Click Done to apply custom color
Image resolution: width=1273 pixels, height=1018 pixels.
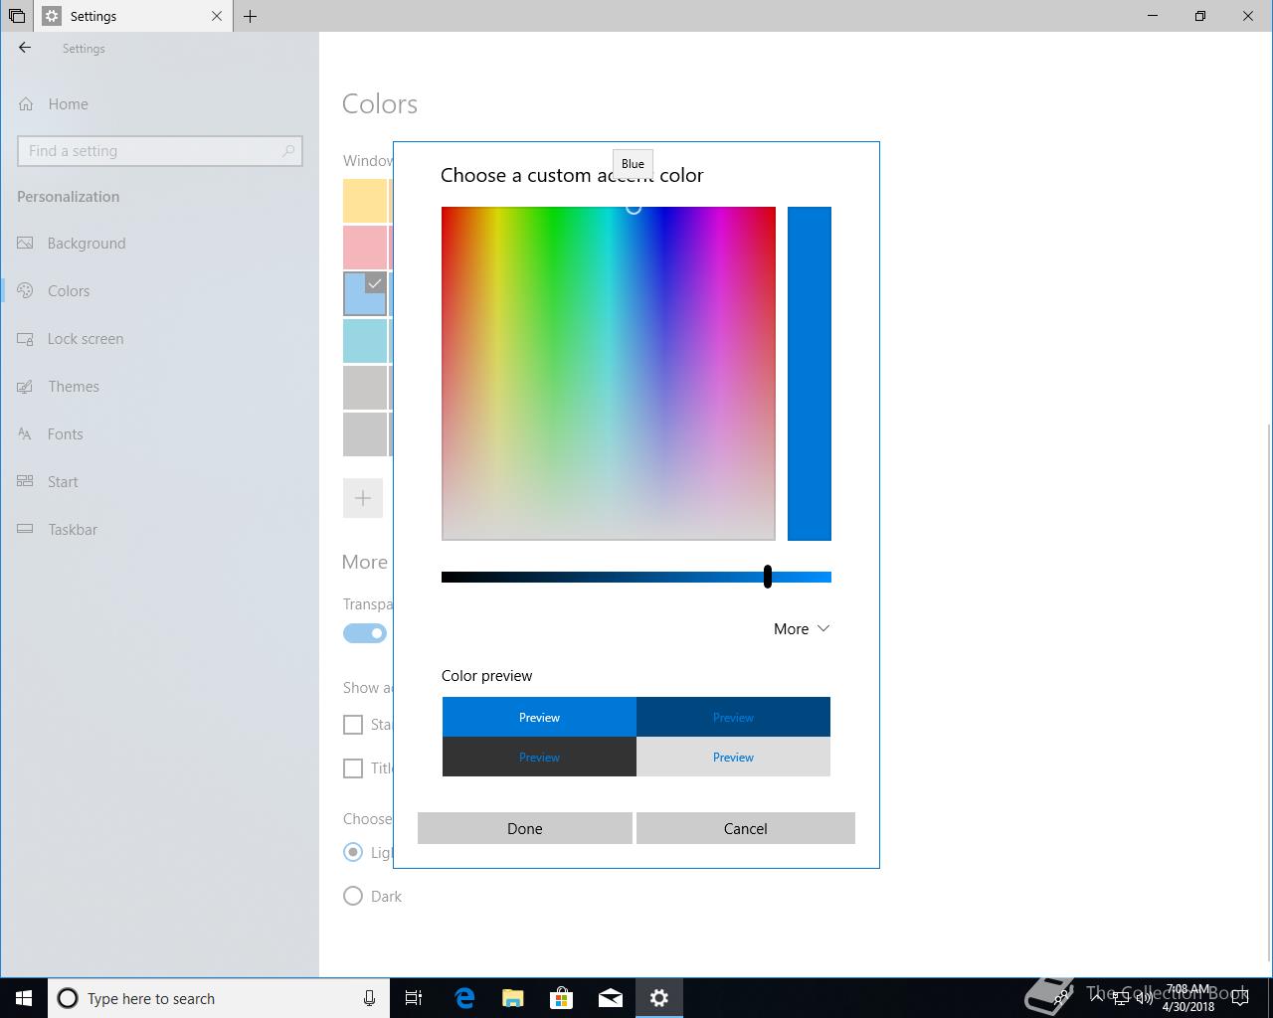(x=525, y=828)
